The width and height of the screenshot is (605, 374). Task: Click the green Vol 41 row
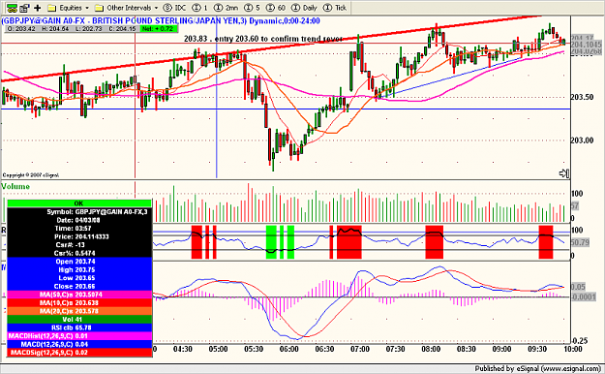79,320
